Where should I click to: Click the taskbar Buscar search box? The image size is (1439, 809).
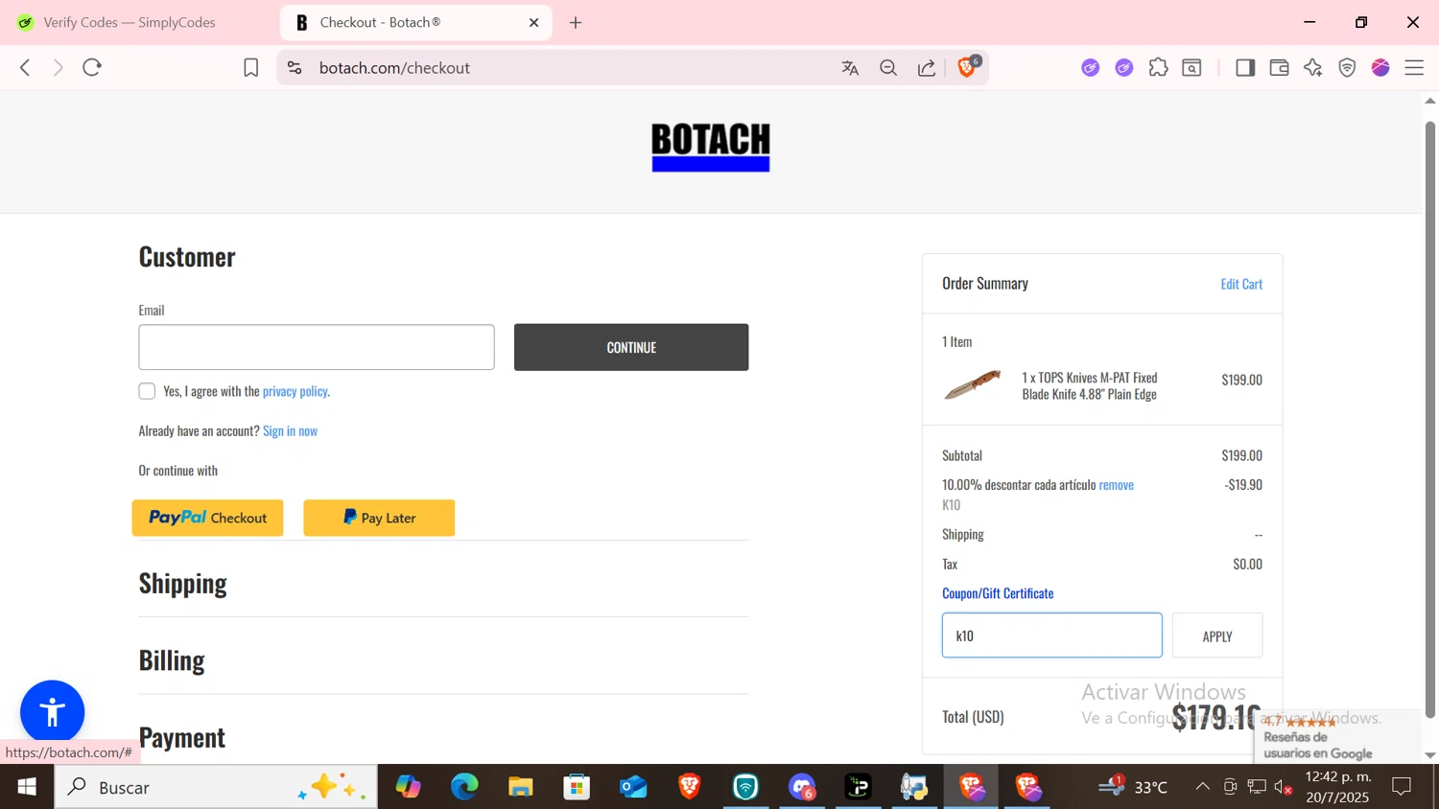(x=216, y=787)
